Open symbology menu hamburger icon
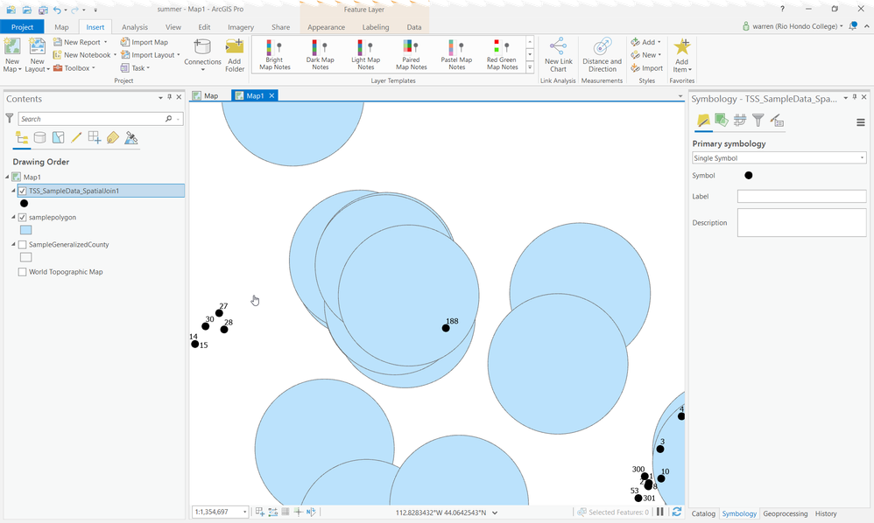 [861, 122]
